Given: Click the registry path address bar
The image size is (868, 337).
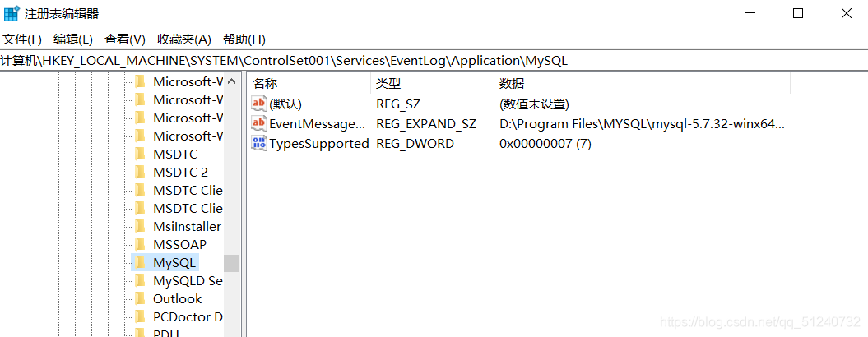Looking at the screenshot, I should point(434,61).
